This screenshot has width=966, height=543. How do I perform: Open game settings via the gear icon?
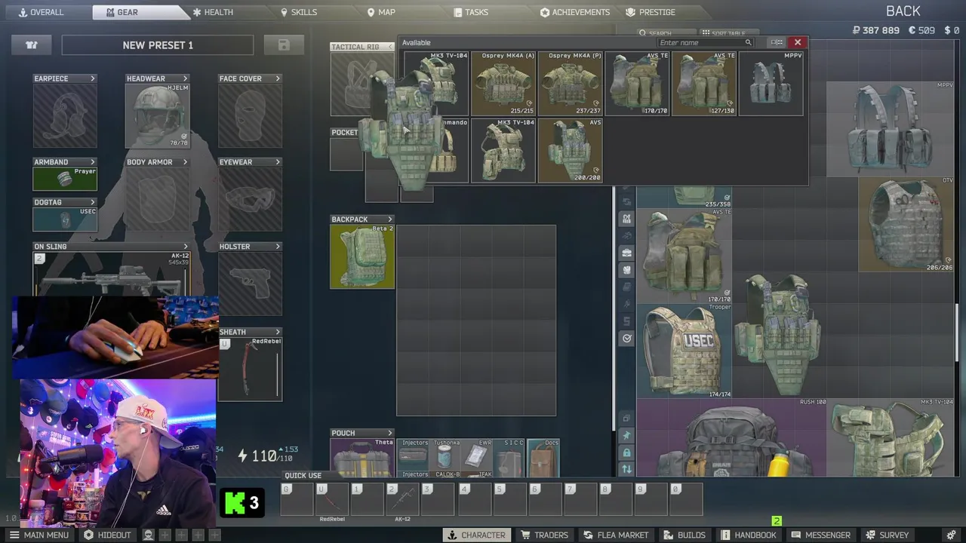coord(950,535)
